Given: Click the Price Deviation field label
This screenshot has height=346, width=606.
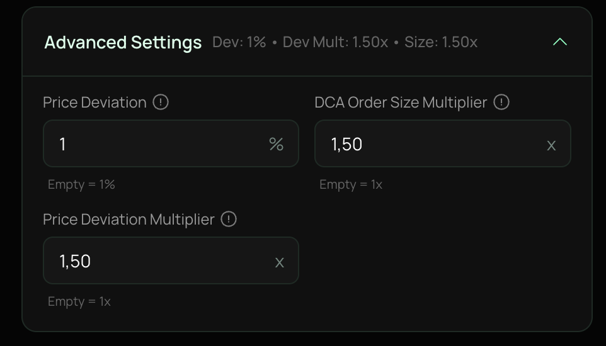Looking at the screenshot, I should [x=94, y=103].
